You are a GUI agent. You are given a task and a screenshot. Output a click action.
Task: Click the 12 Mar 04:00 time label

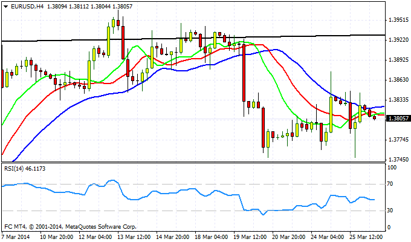click(95, 237)
